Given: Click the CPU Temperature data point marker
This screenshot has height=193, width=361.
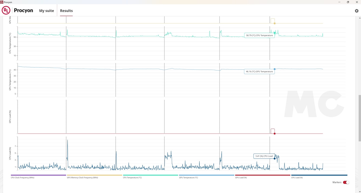Looking at the screenshot, I should (x=274, y=33).
